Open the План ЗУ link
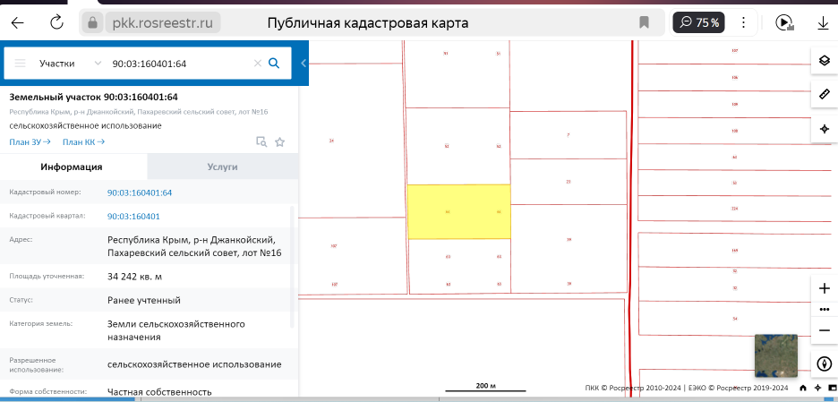The image size is (838, 402). (30, 141)
